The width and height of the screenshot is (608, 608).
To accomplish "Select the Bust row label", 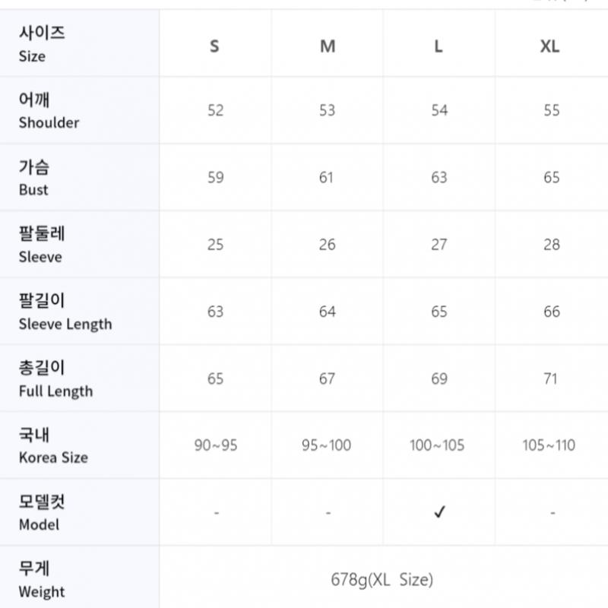I will [33, 178].
